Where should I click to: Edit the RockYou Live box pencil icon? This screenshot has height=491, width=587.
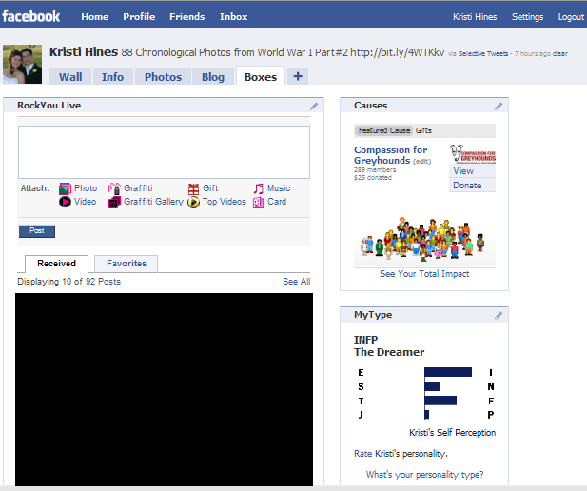pos(314,106)
